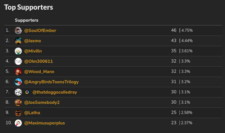Click the @JoeSomebody2 link
The image size is (225, 133).
(42, 102)
